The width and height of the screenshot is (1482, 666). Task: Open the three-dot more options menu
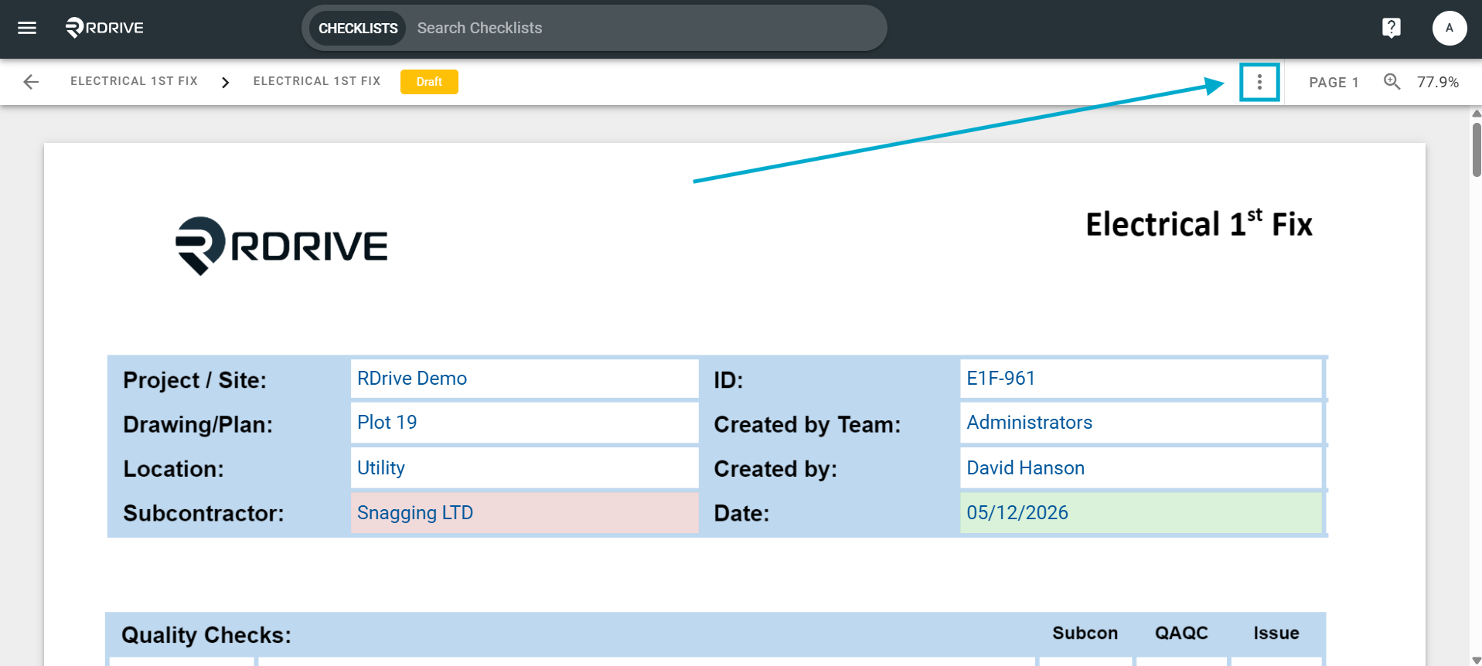pos(1259,82)
